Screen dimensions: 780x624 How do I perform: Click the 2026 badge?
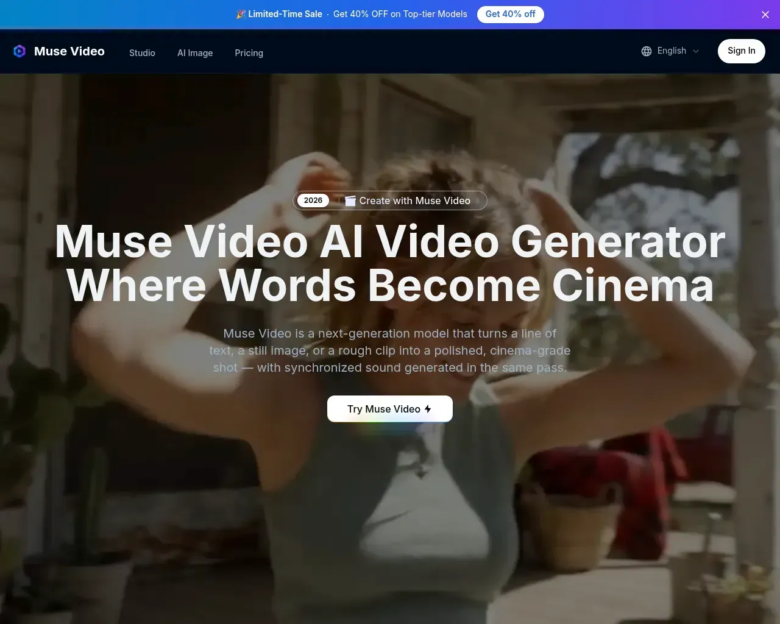point(313,200)
